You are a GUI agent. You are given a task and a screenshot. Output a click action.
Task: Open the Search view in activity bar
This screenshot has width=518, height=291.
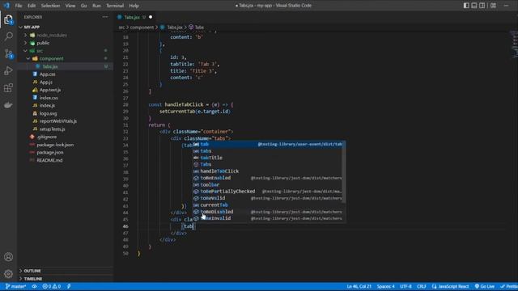(9, 36)
